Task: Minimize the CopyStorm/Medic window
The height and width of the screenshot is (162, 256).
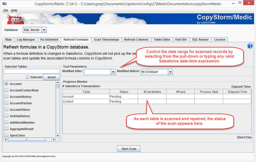Action: click(x=233, y=3)
